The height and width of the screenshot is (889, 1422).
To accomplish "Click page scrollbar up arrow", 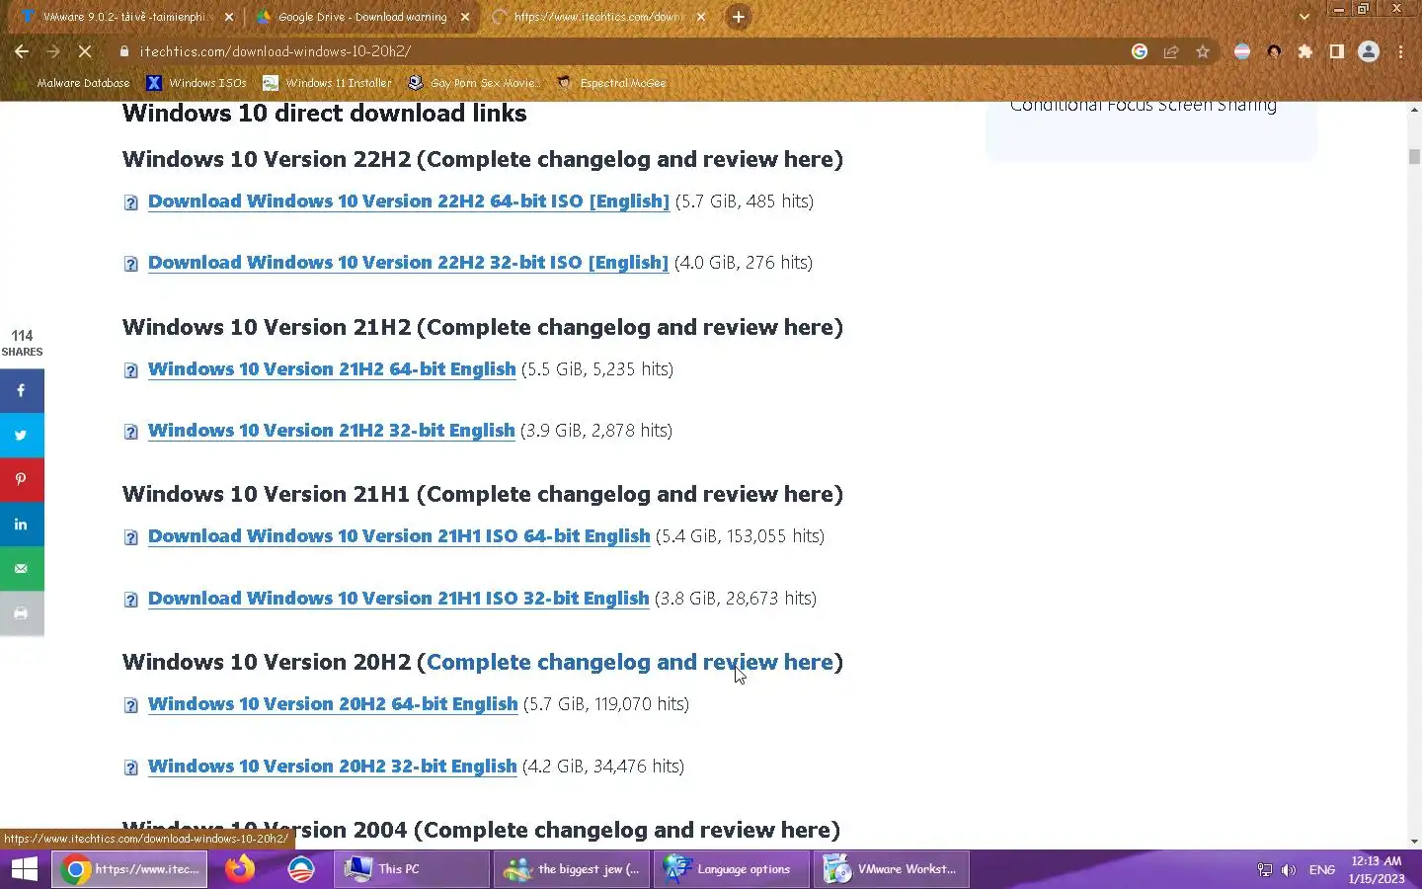I will point(1414,109).
